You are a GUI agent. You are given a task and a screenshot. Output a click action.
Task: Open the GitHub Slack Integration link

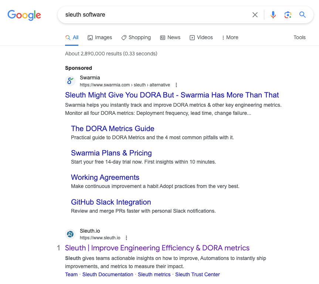(x=111, y=202)
